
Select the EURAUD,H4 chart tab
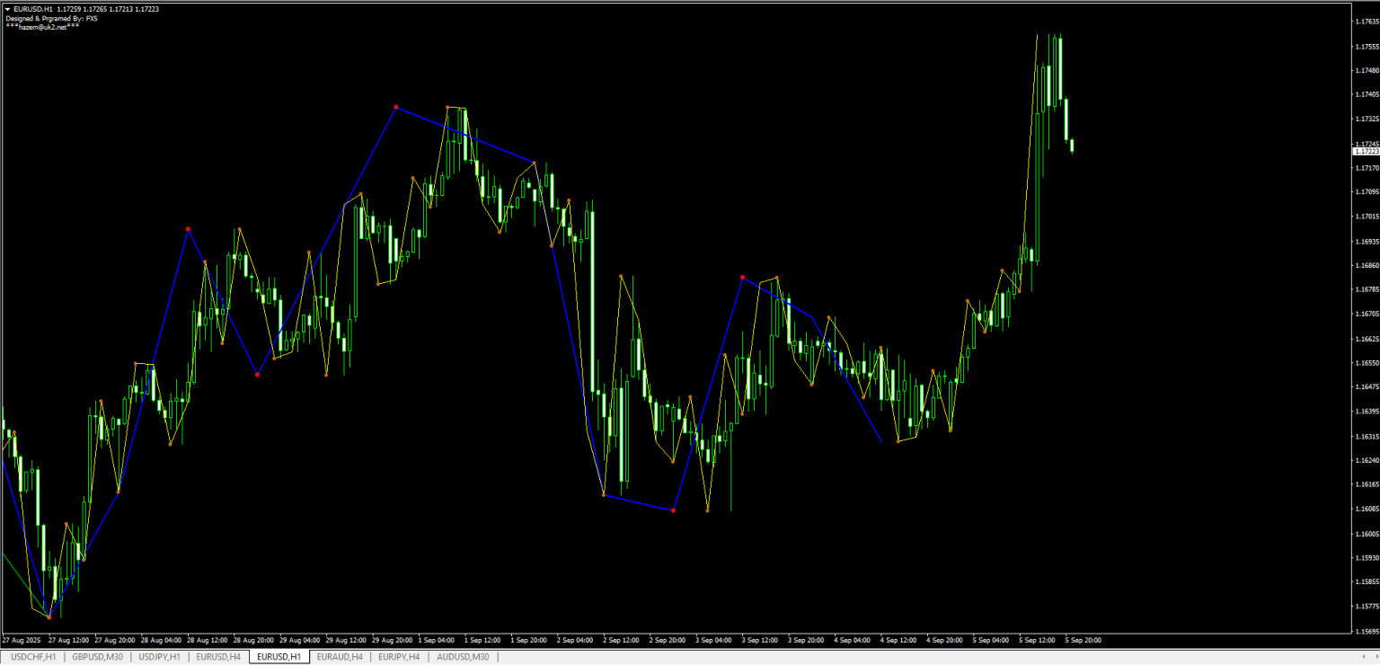[340, 657]
